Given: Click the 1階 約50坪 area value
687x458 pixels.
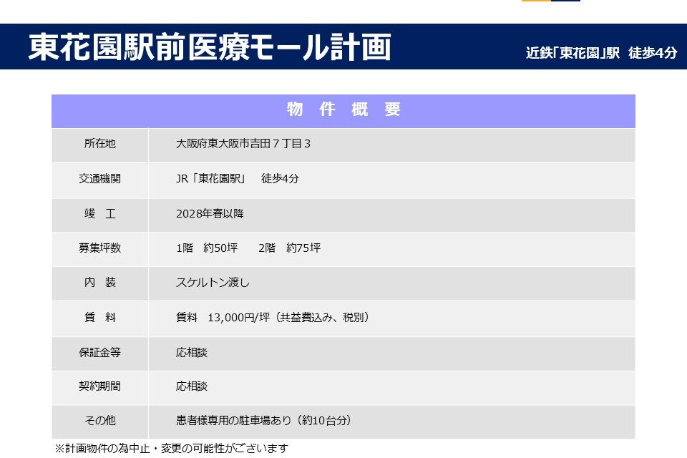Looking at the screenshot, I should 206,248.
